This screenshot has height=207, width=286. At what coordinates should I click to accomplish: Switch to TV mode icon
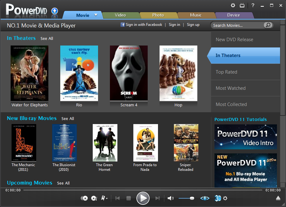(242, 6)
